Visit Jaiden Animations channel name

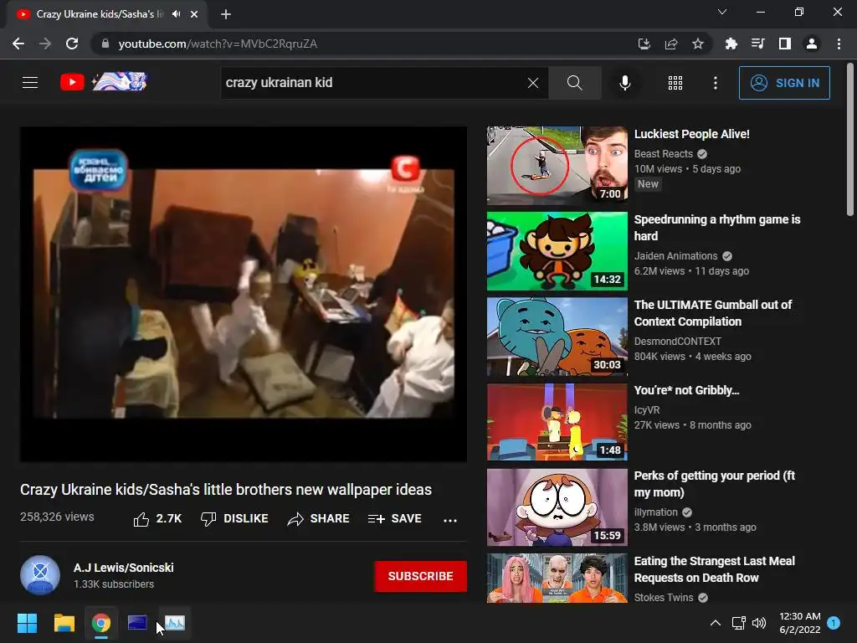pyautogui.click(x=675, y=256)
